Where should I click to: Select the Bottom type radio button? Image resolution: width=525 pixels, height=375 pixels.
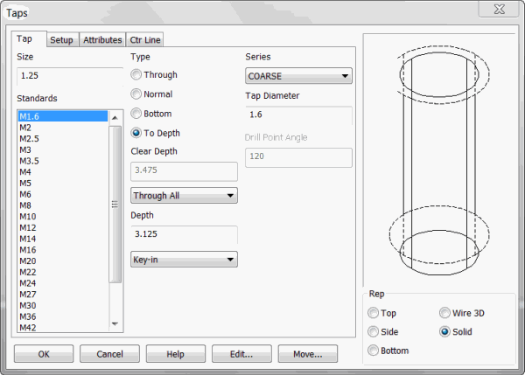click(x=136, y=114)
